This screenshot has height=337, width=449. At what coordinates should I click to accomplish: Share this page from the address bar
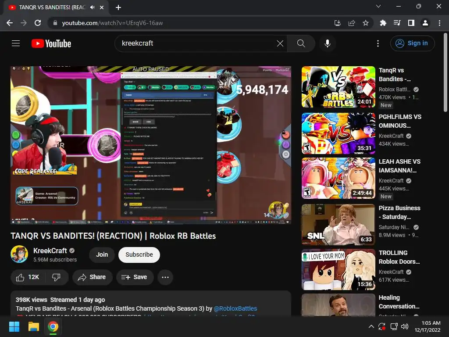tap(352, 23)
